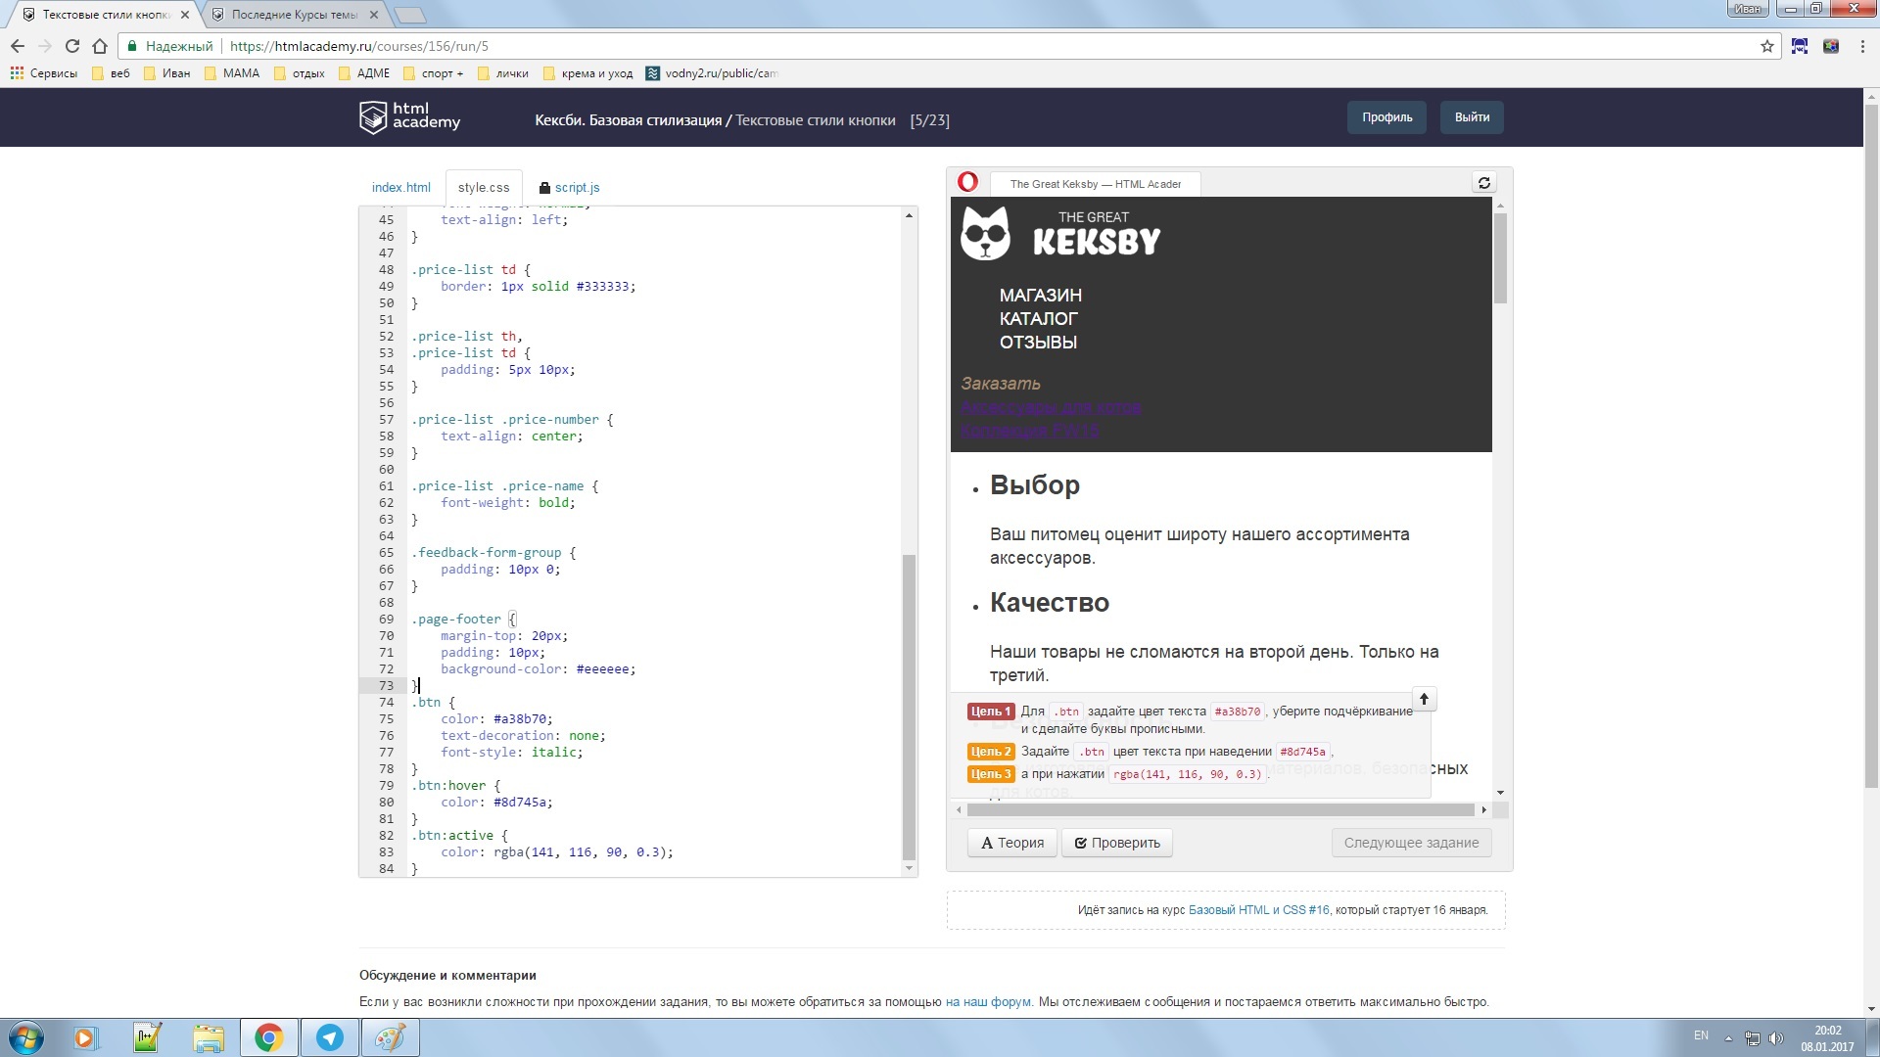Open the Иван bookmarks folder
This screenshot has height=1057, width=1880.
pos(166,73)
